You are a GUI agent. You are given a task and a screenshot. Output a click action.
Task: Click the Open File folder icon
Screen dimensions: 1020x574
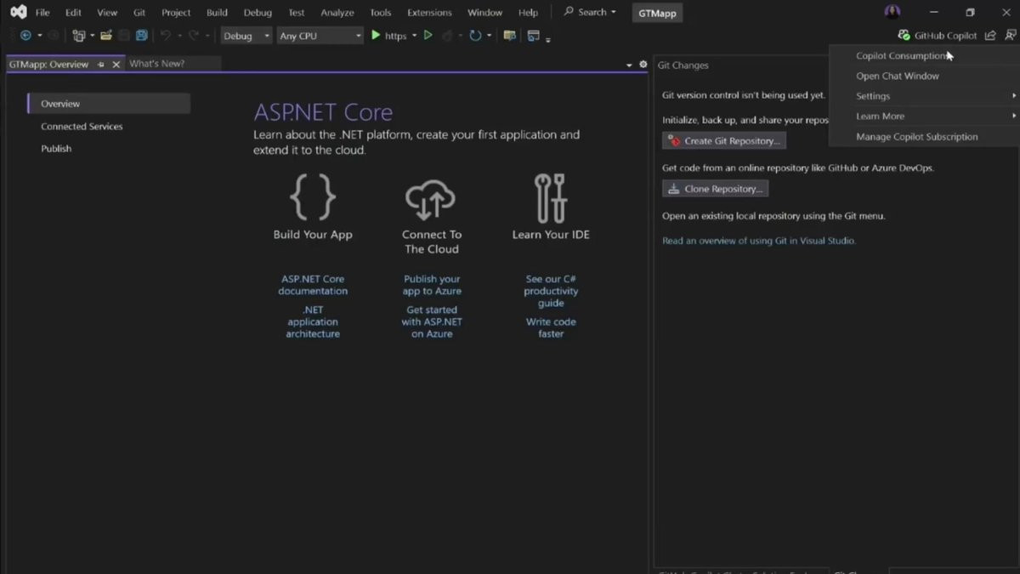[106, 36]
